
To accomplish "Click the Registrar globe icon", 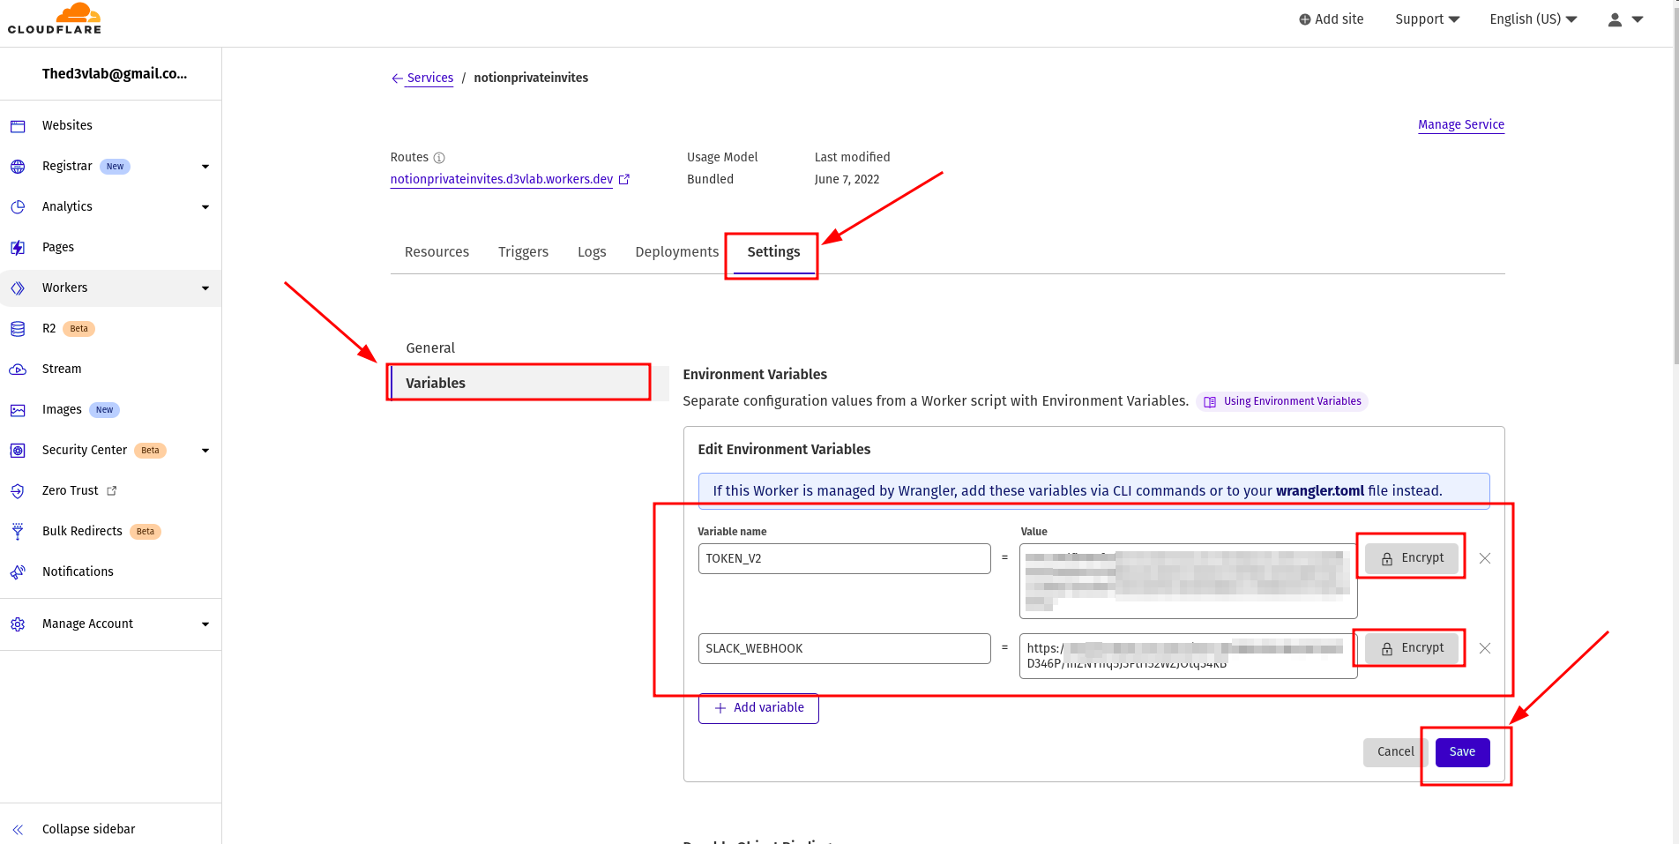I will tap(18, 167).
